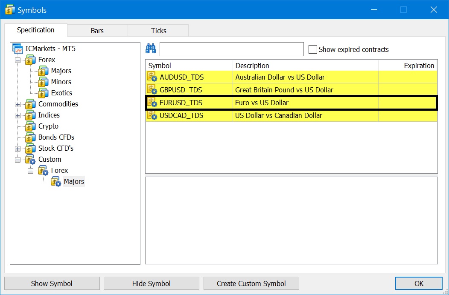Click the Custom Forex subfolder icon
The height and width of the screenshot is (295, 449).
tap(43, 171)
